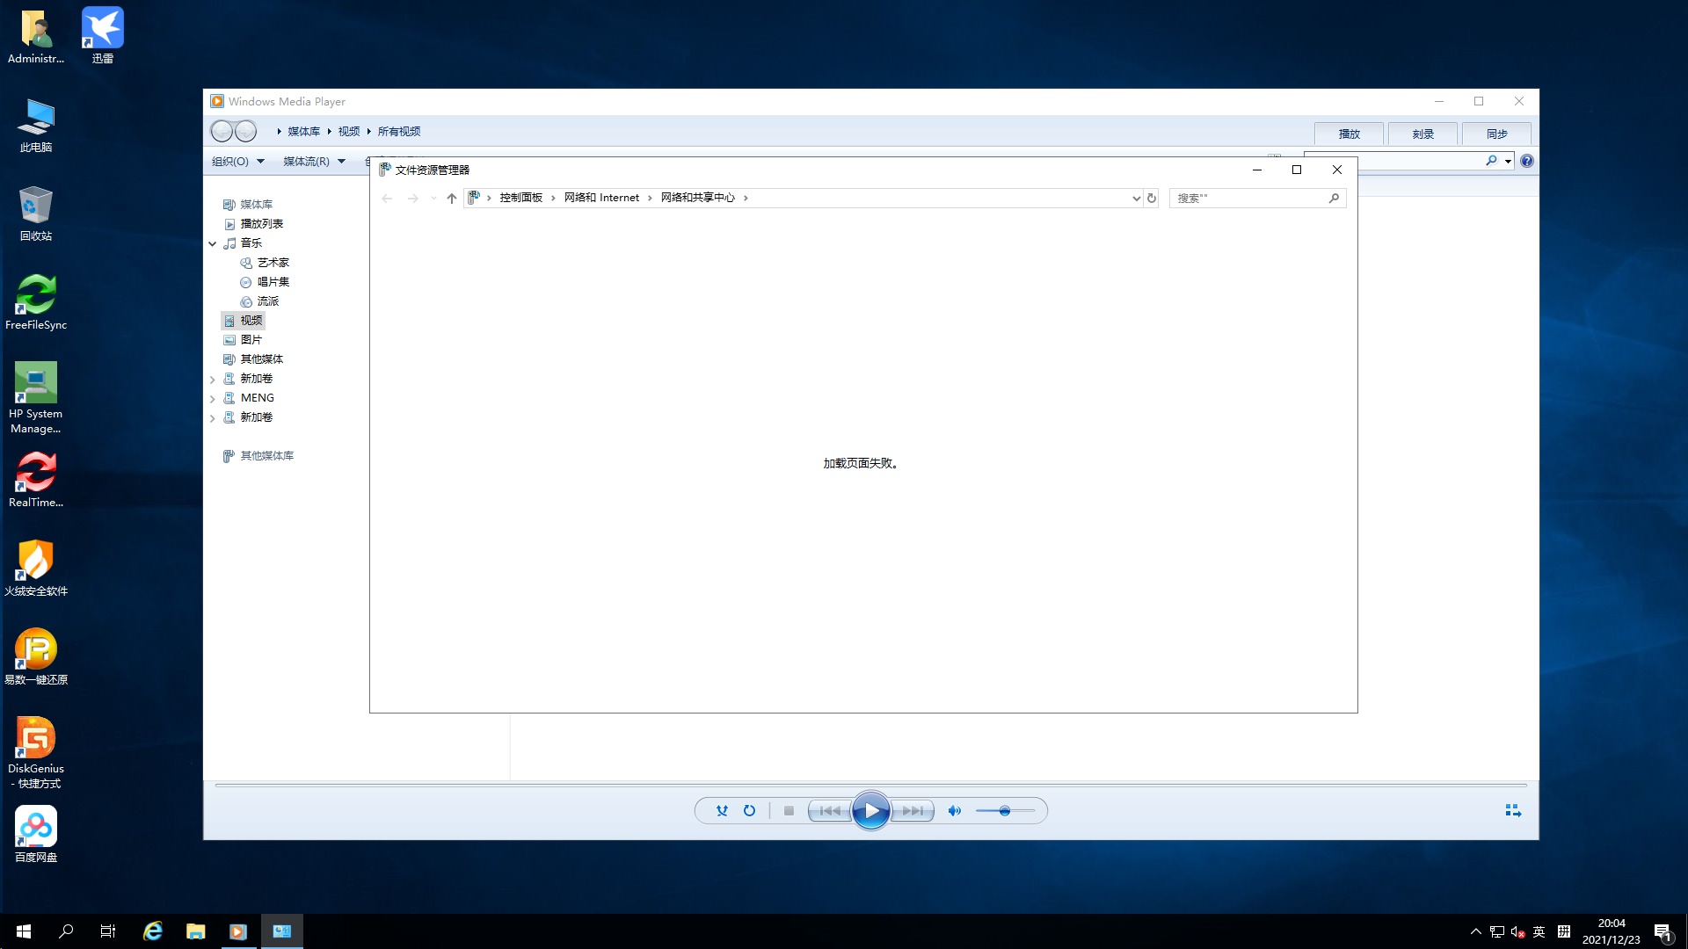Expand the MENG library node
This screenshot has height=949, width=1688.
point(213,398)
